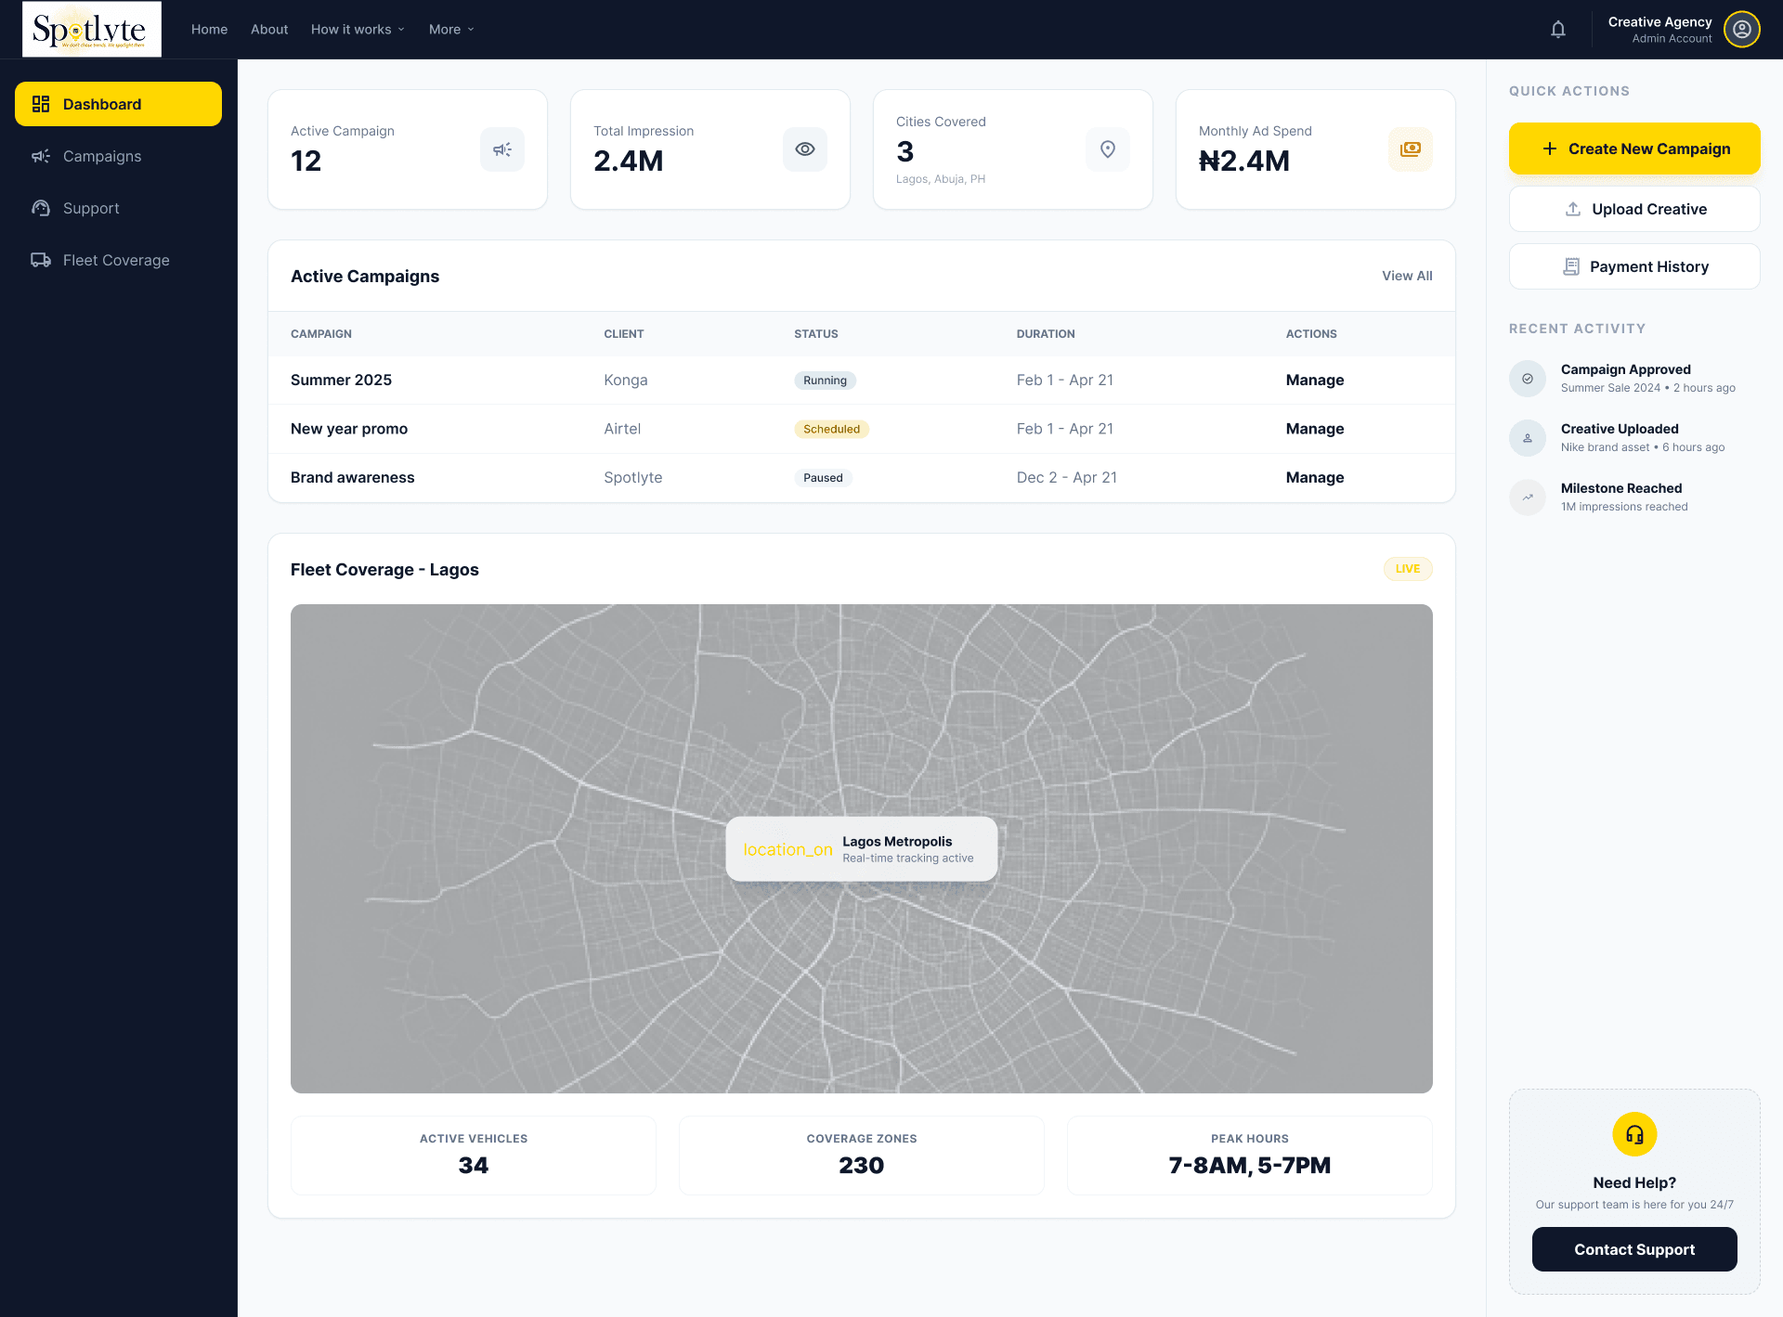Screen dimensions: 1783x1317
Task: Click the Creative Uploaded activity icon
Action: (x=1528, y=438)
